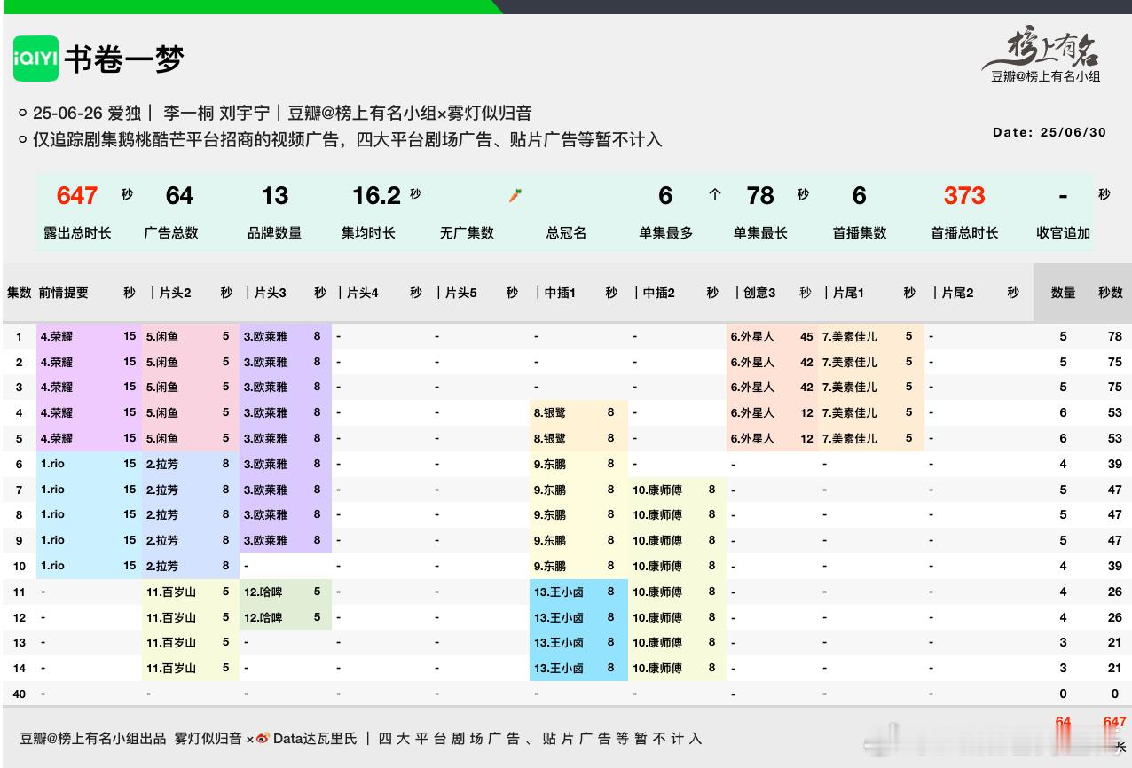Click the 广告总数 label
The height and width of the screenshot is (768, 1132).
click(171, 233)
